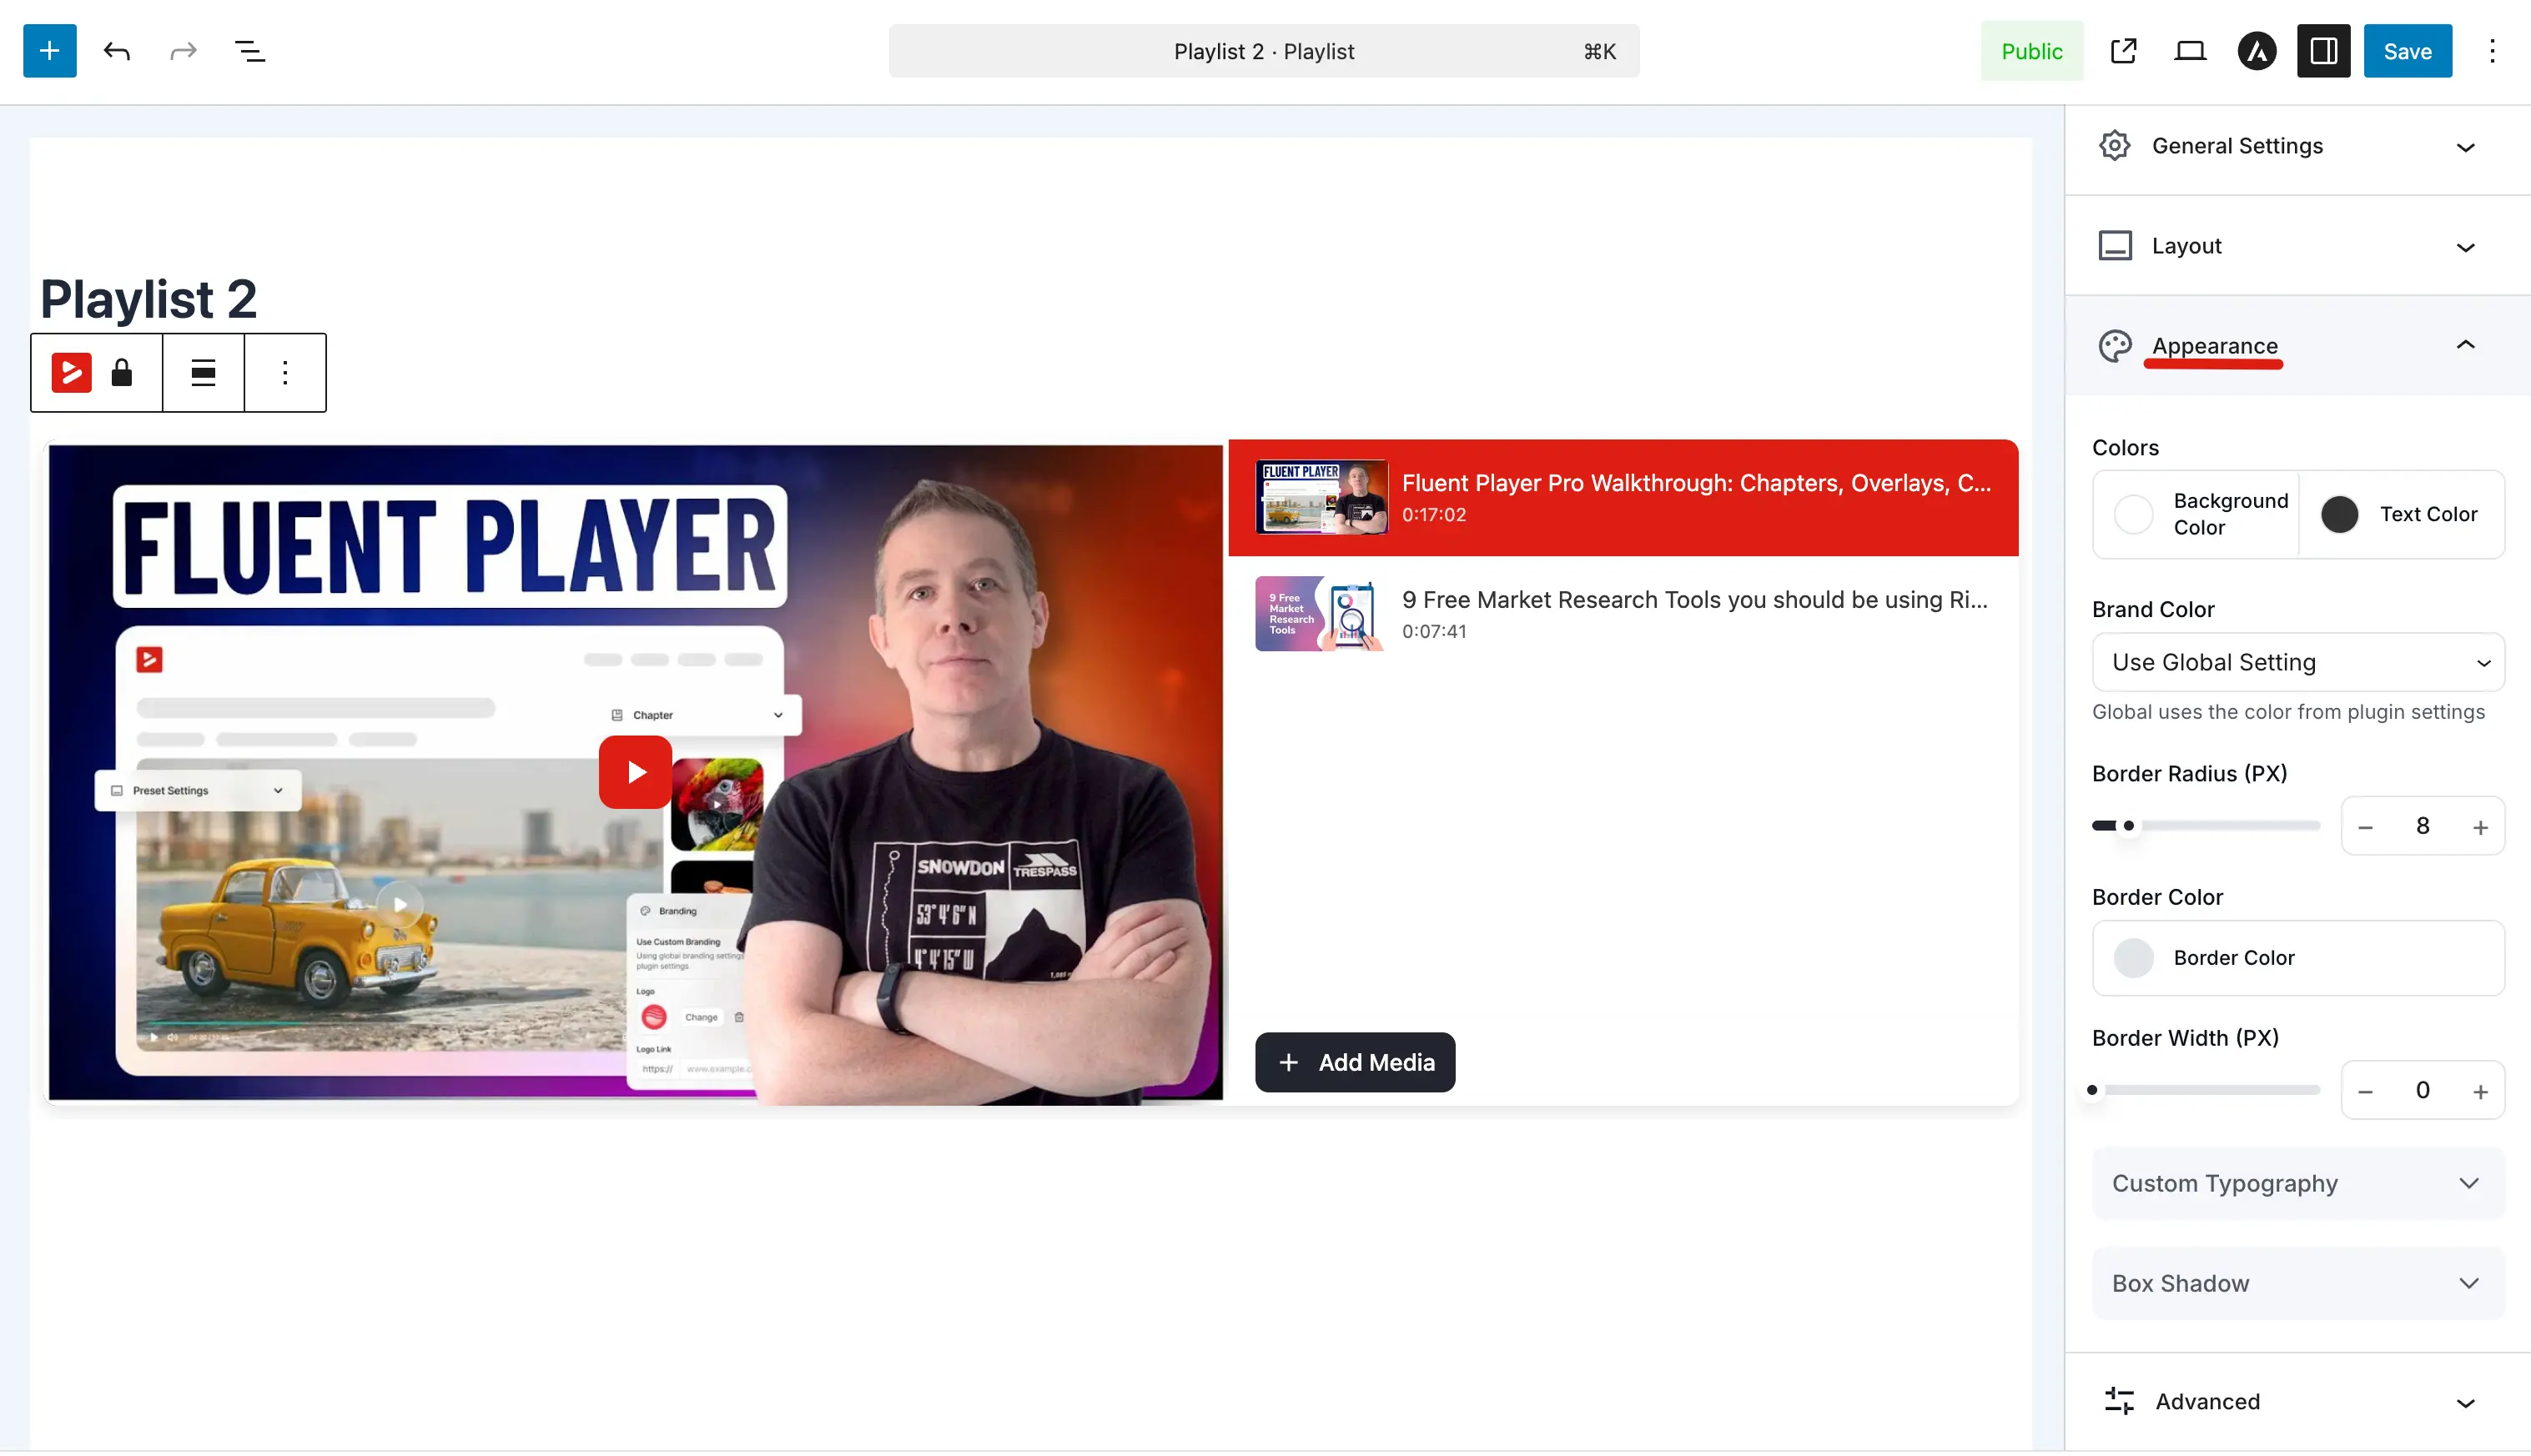
Task: Click the Border Radius number field
Action: (x=2422, y=826)
